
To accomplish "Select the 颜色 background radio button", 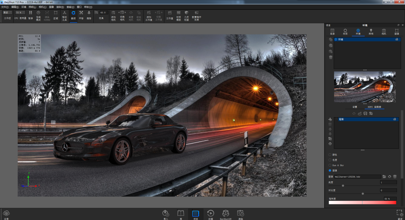I will click(330, 155).
